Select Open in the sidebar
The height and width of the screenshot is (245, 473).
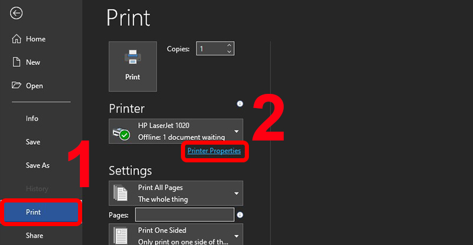pyautogui.click(x=34, y=86)
